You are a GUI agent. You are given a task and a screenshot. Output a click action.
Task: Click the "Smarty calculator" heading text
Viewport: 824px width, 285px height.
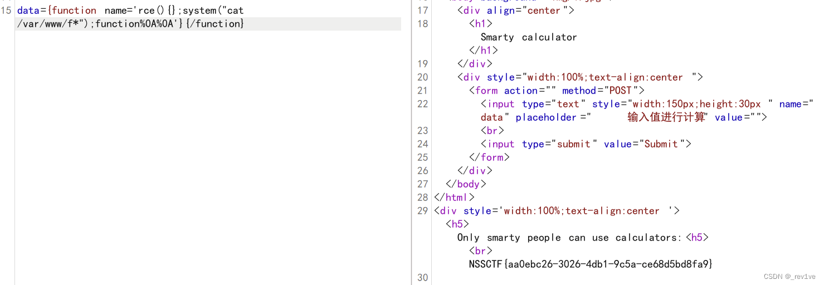click(x=529, y=37)
